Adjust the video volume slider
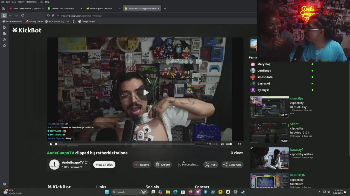The image size is (350, 196). pos(229,144)
